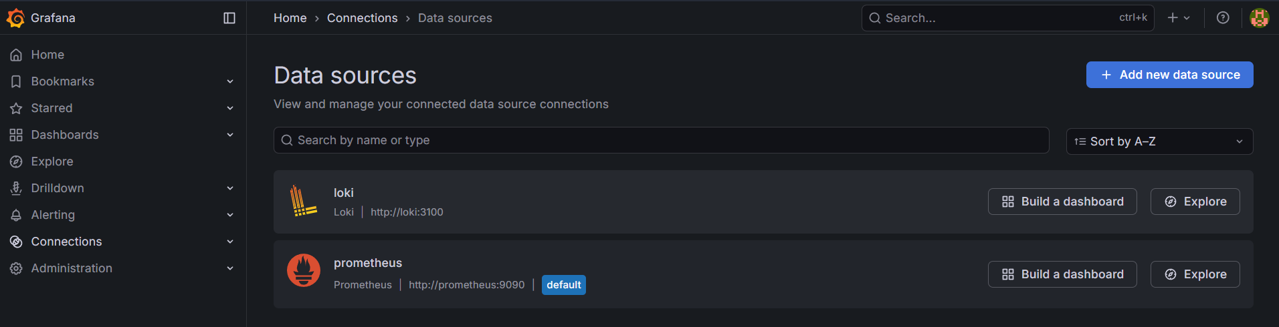The height and width of the screenshot is (327, 1279).
Task: Click Add new data source button
Action: point(1169,75)
